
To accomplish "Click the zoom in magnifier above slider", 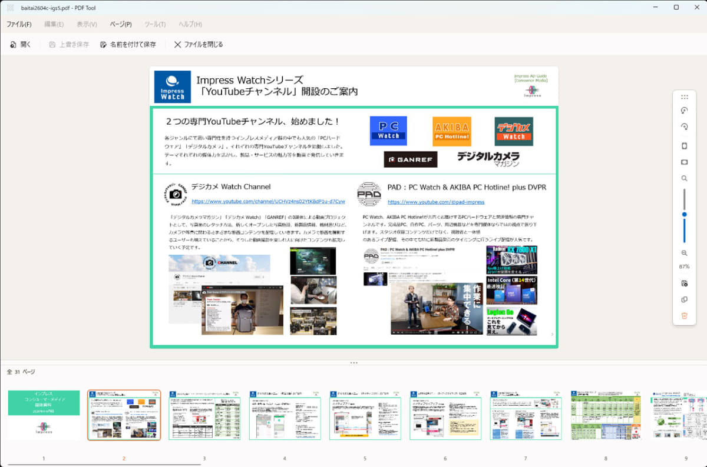I will (x=684, y=178).
